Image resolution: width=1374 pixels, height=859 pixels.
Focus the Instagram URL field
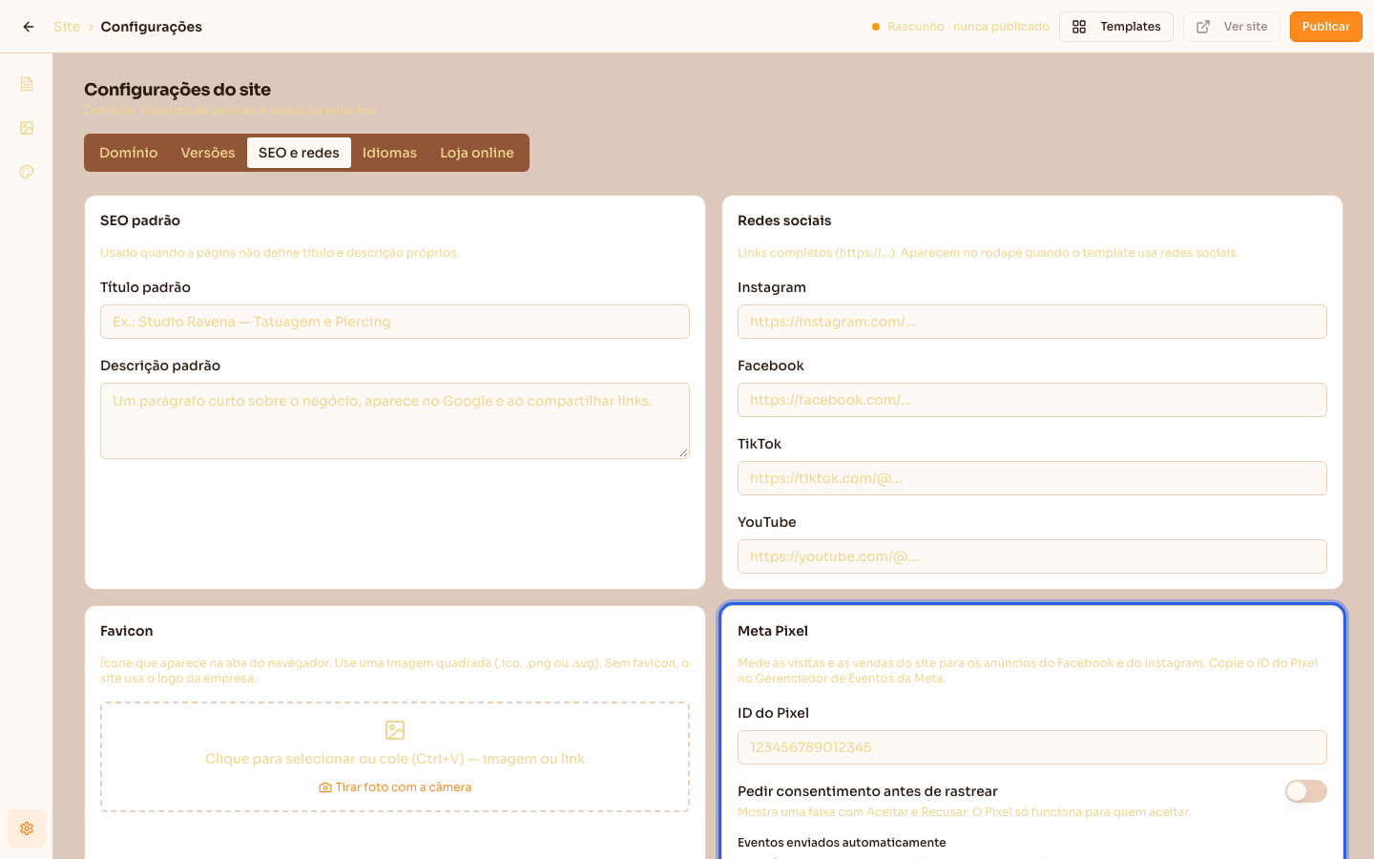coord(1032,322)
